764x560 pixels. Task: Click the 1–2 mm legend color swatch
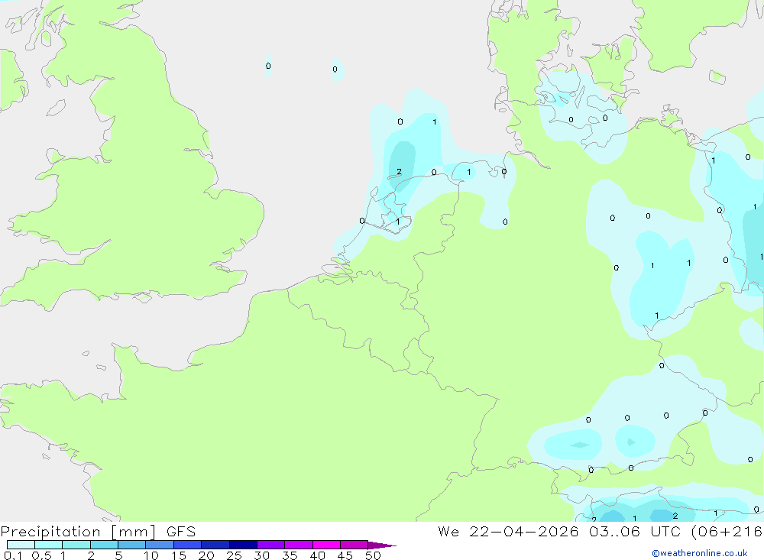(x=76, y=545)
